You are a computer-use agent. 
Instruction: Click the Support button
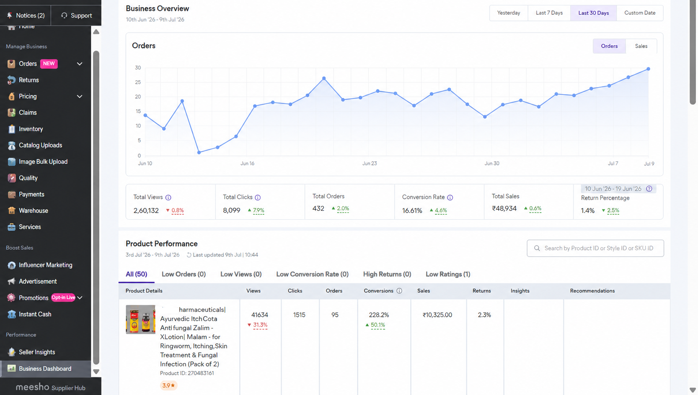[x=76, y=15]
